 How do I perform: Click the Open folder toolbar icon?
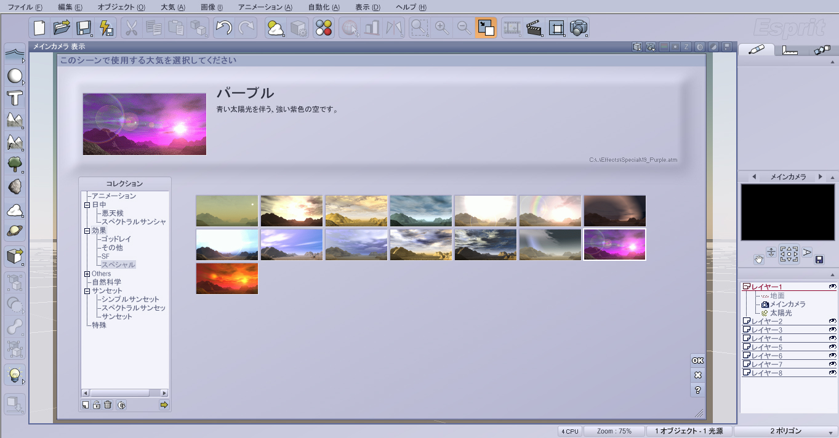tap(62, 28)
